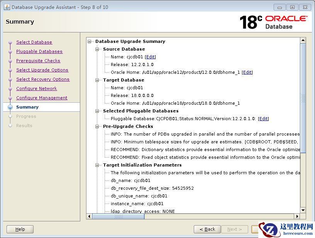Select the RECOMMEND Fixed object statistics row

point(205,157)
